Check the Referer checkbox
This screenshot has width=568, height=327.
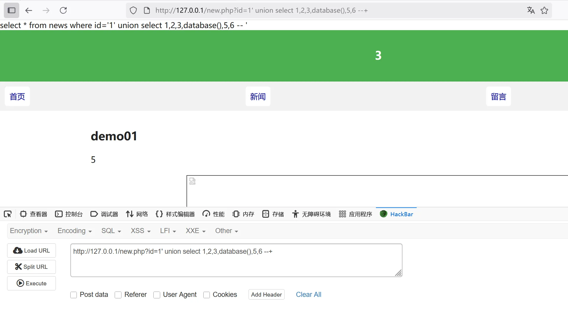(x=118, y=295)
